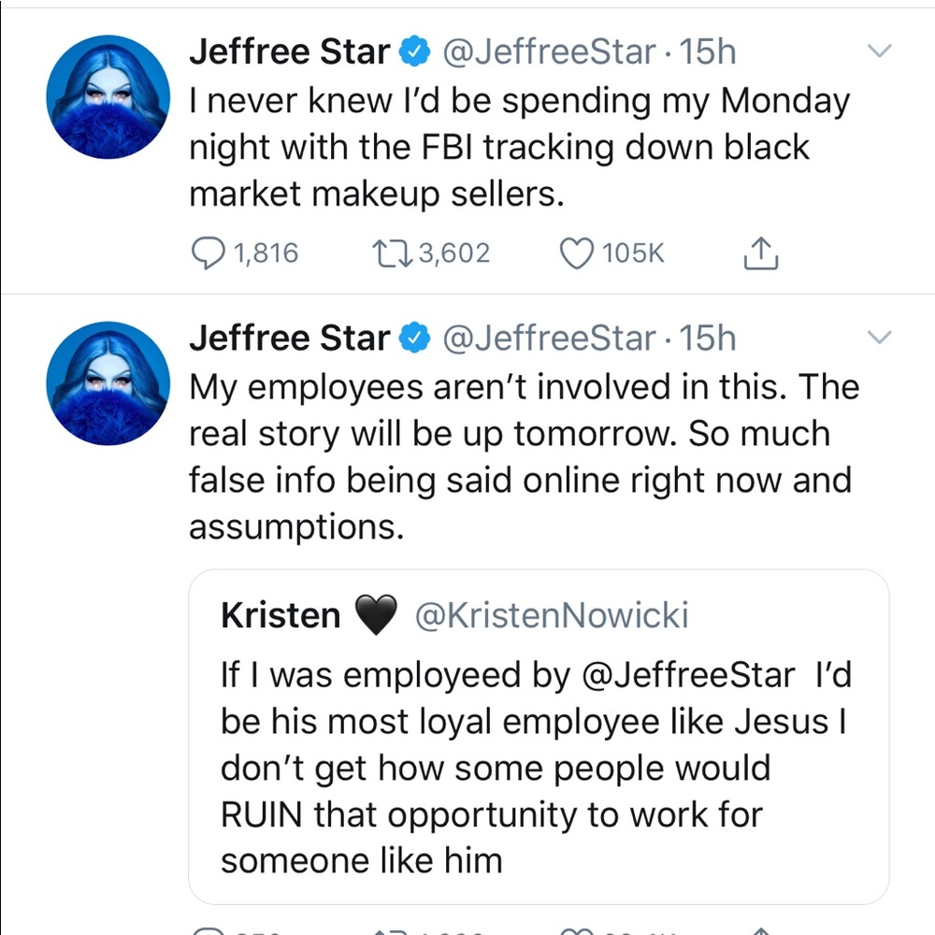Click the verified badge on second tweet
Viewport: 935px width, 935px height.
(x=414, y=338)
